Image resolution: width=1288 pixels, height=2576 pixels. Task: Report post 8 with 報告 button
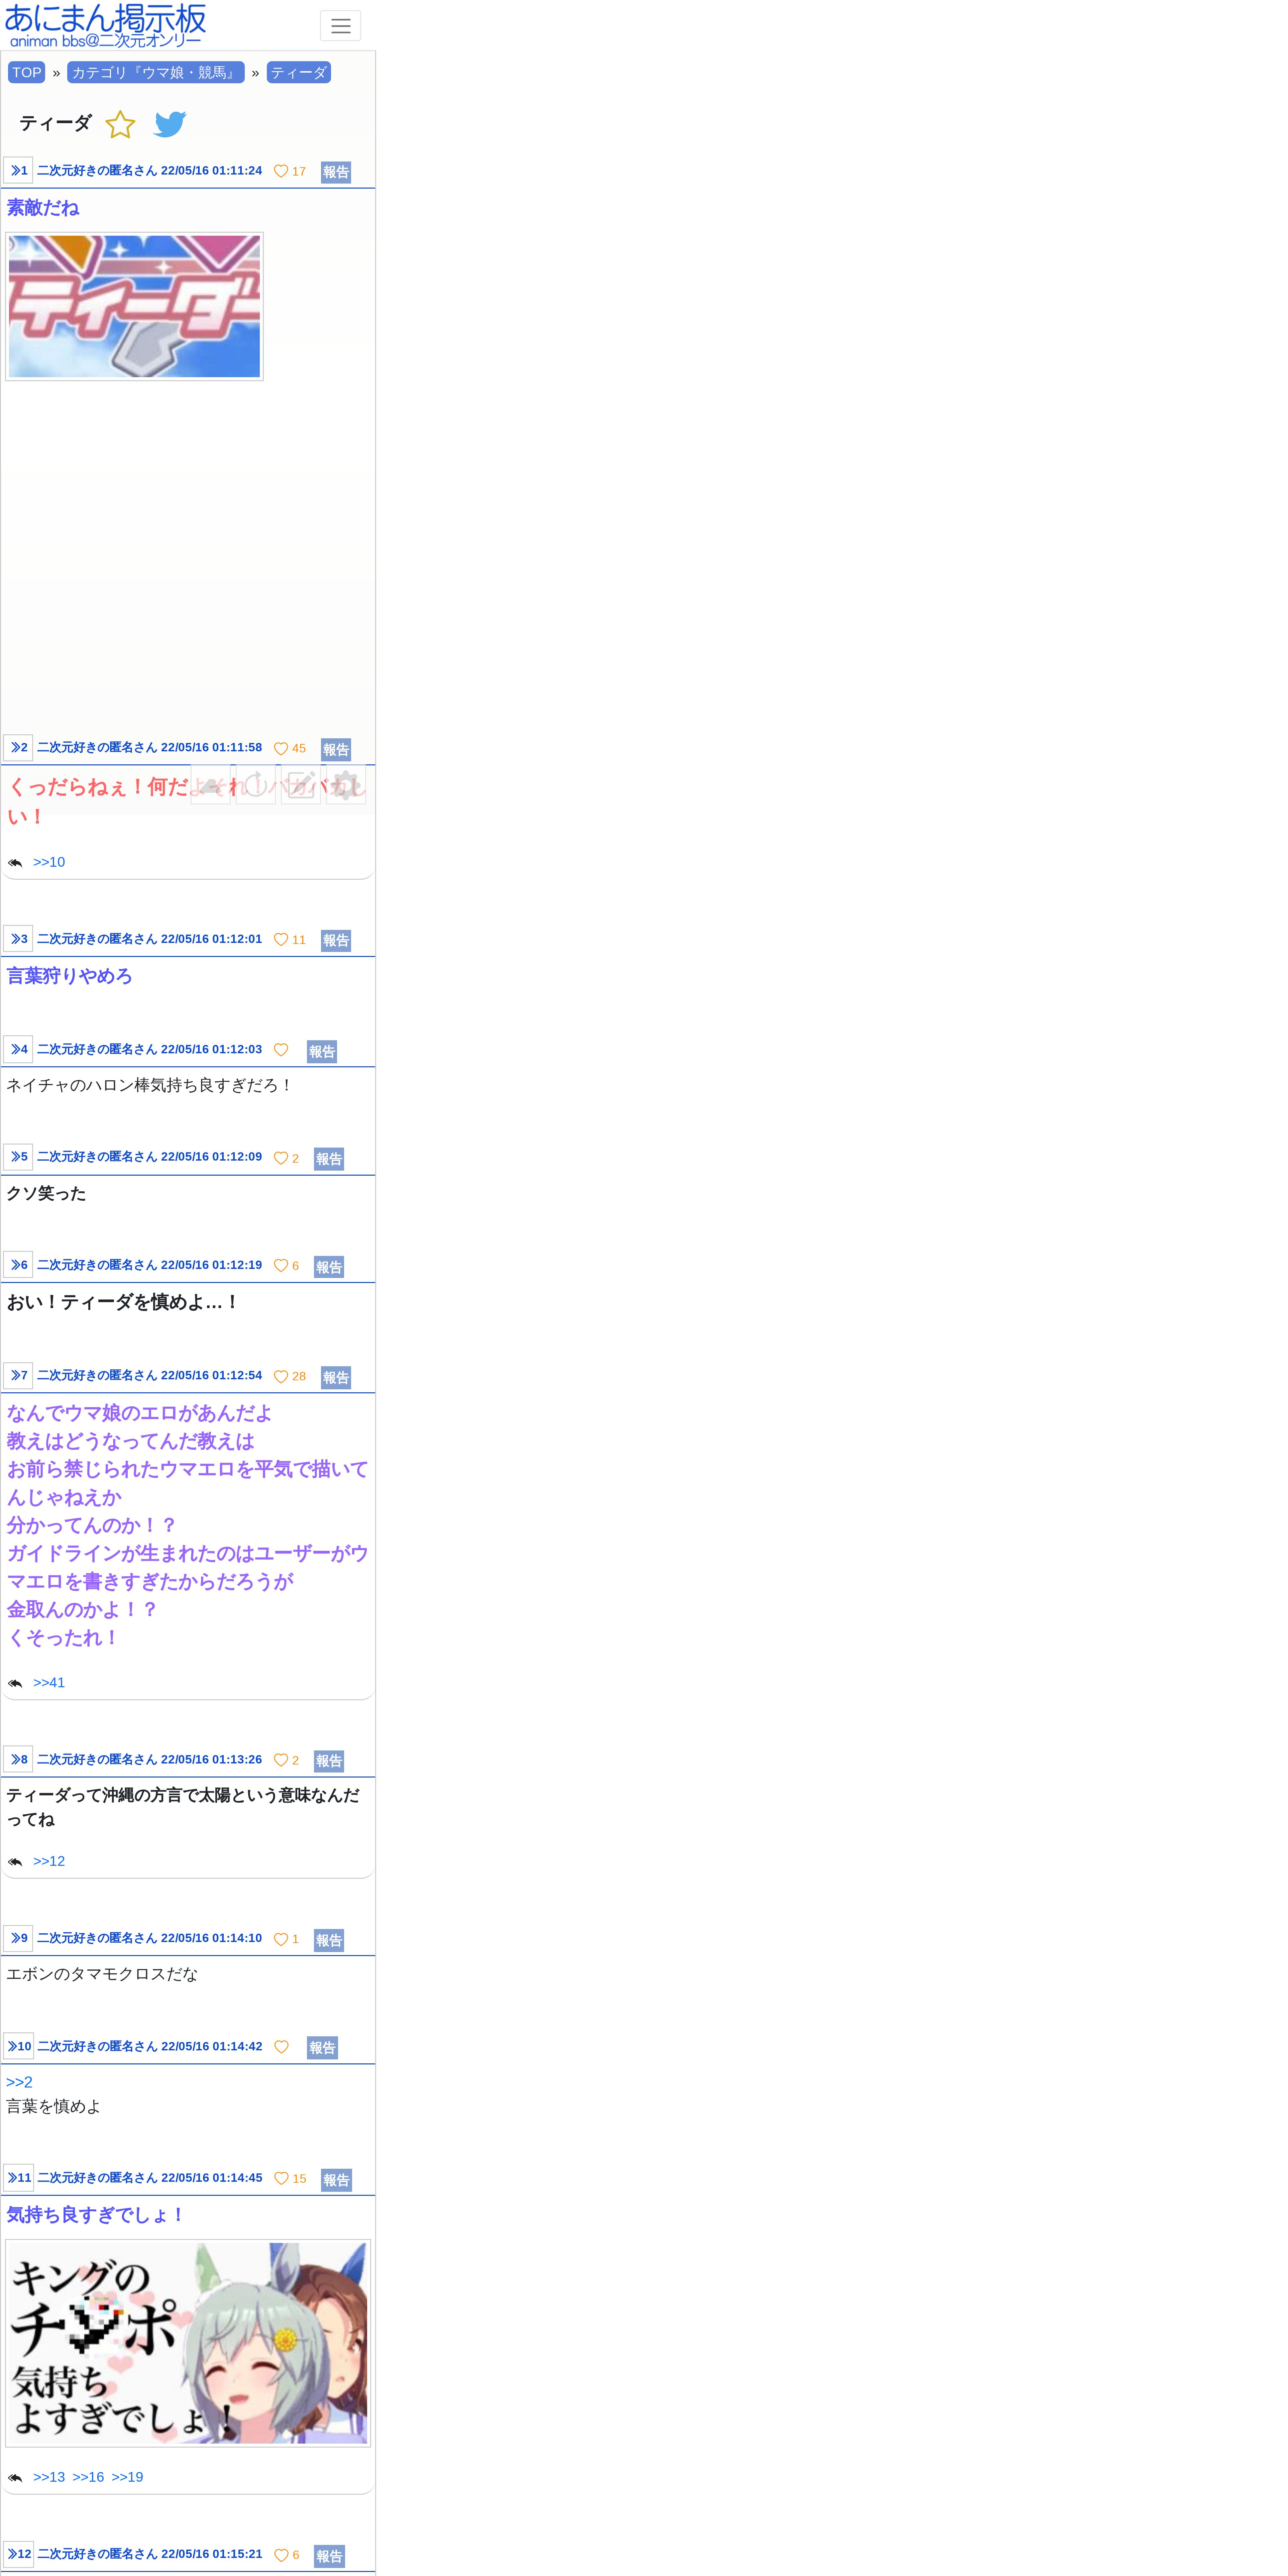(x=329, y=1761)
